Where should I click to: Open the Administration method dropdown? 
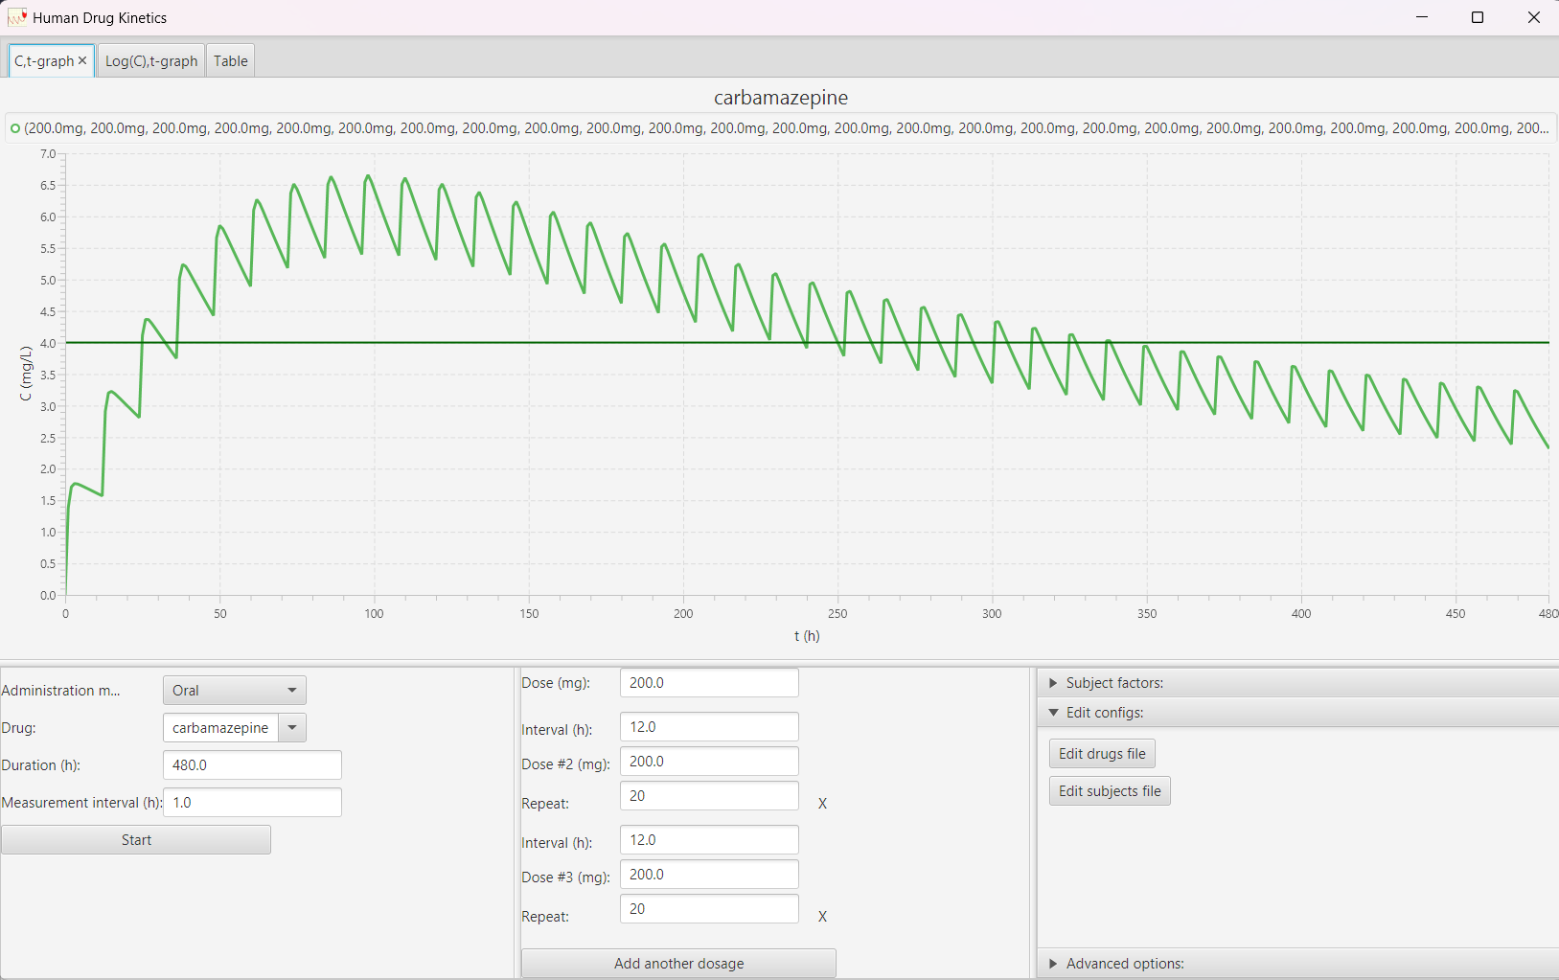tap(234, 691)
